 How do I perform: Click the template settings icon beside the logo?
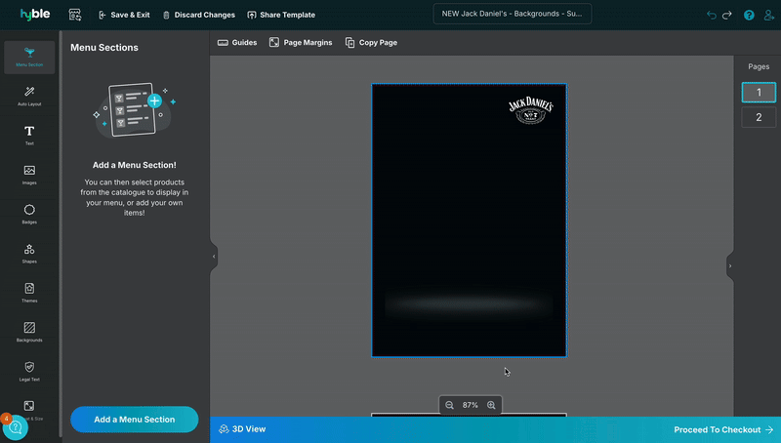75,15
